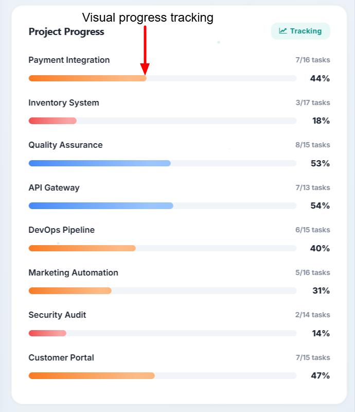Click the red Inventory System progress bar
355x412 pixels.
(x=52, y=121)
